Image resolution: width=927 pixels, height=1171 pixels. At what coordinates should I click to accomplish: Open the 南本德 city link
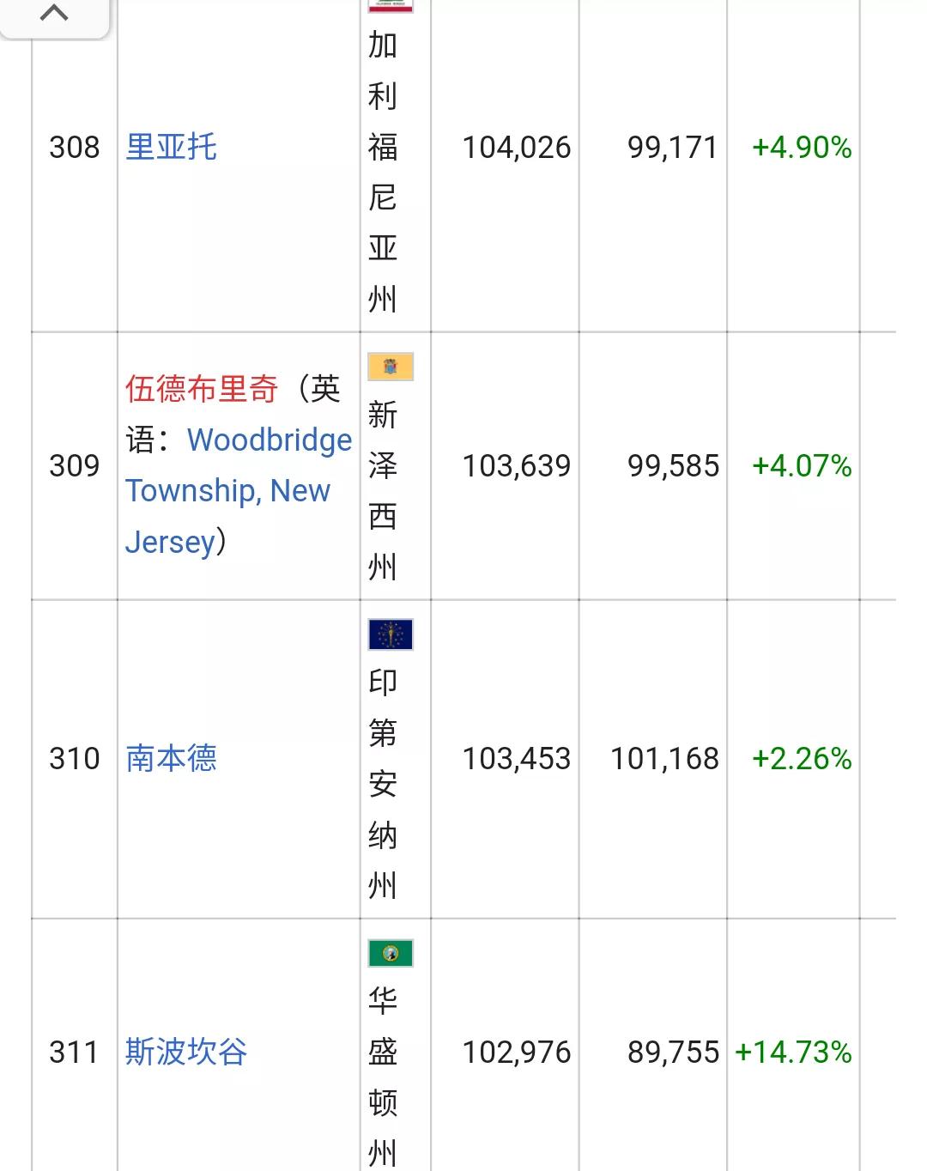(172, 758)
